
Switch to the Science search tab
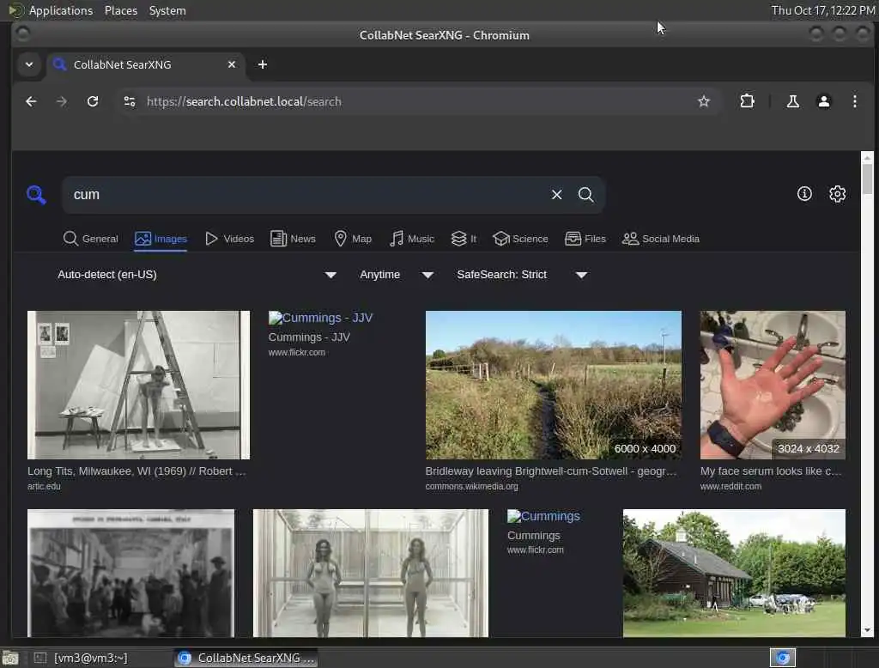pyautogui.click(x=520, y=239)
